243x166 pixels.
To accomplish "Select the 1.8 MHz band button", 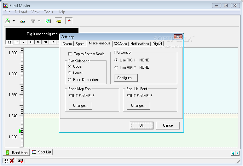I will pos(9,42).
